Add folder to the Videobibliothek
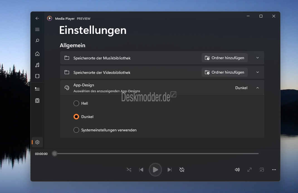 click(224, 72)
